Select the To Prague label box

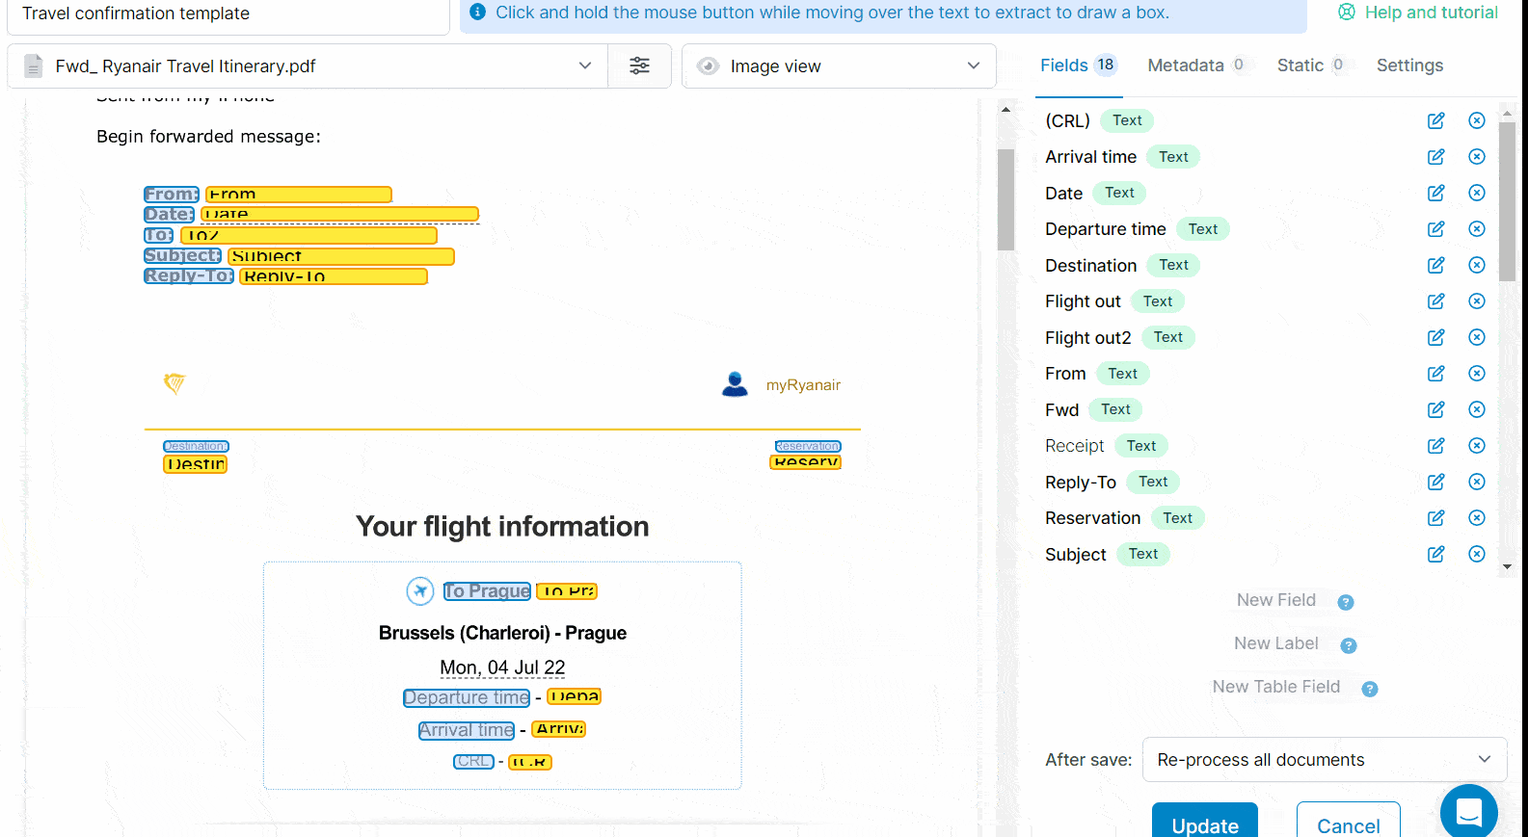tap(487, 591)
